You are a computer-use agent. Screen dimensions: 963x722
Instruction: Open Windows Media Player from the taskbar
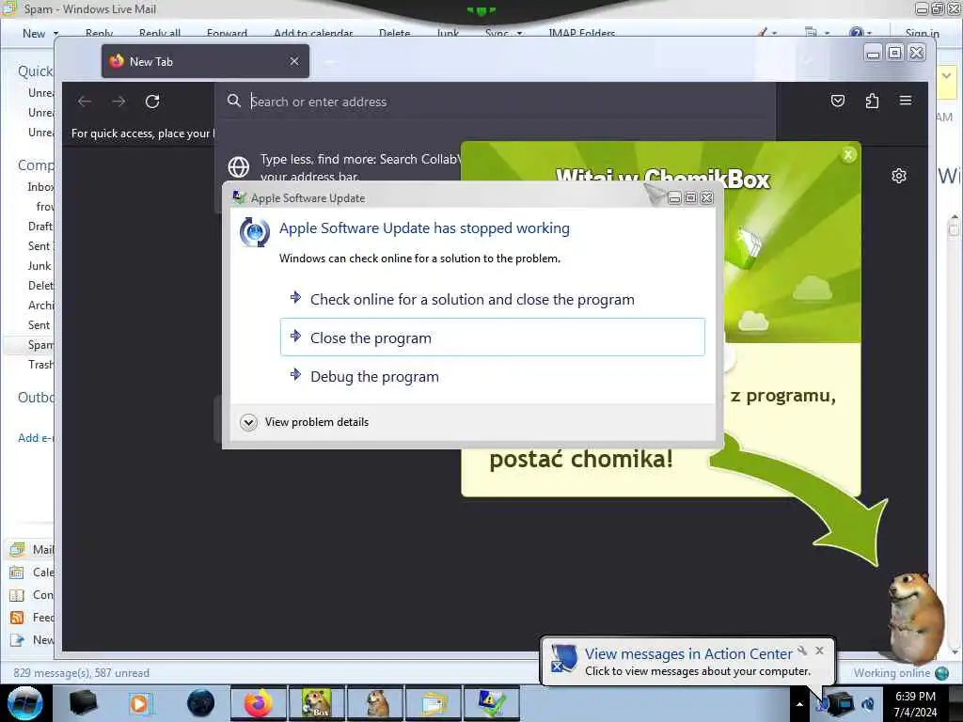140,703
